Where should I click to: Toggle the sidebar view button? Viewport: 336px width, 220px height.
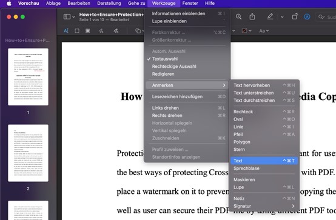click(67, 17)
